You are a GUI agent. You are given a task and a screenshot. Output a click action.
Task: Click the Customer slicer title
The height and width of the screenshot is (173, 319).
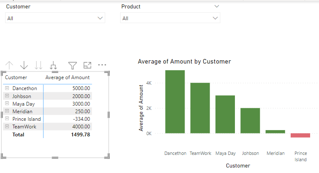(x=18, y=6)
